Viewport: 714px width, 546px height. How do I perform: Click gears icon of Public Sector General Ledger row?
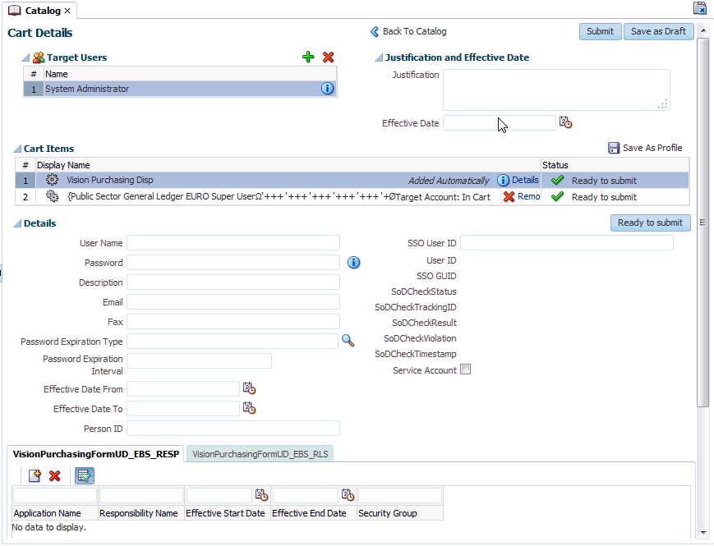52,196
